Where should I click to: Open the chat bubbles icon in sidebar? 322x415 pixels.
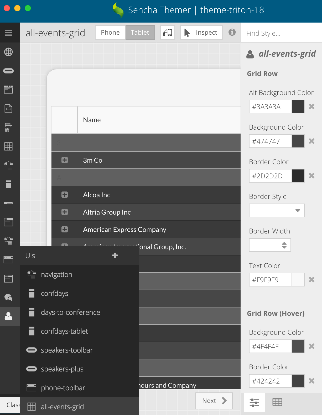pyautogui.click(x=8, y=297)
